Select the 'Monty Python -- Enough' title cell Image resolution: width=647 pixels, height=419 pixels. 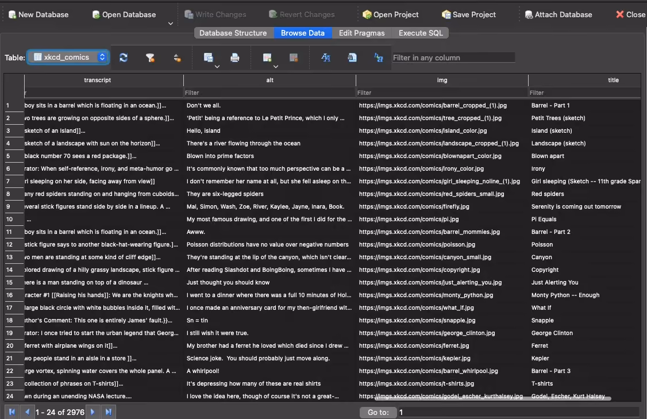pyautogui.click(x=585, y=295)
